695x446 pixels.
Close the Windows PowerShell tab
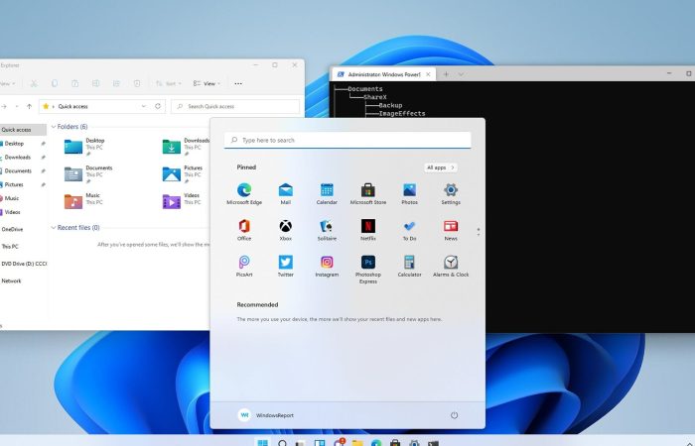click(x=428, y=74)
